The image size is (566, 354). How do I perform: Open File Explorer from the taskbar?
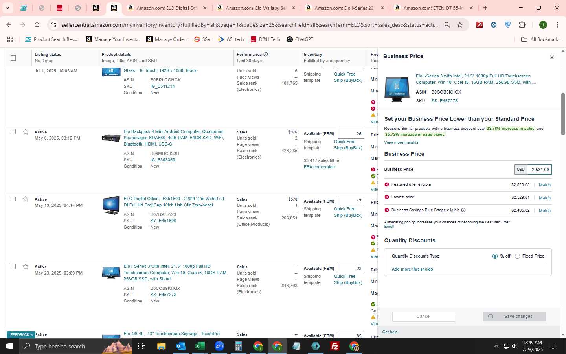[x=161, y=346]
